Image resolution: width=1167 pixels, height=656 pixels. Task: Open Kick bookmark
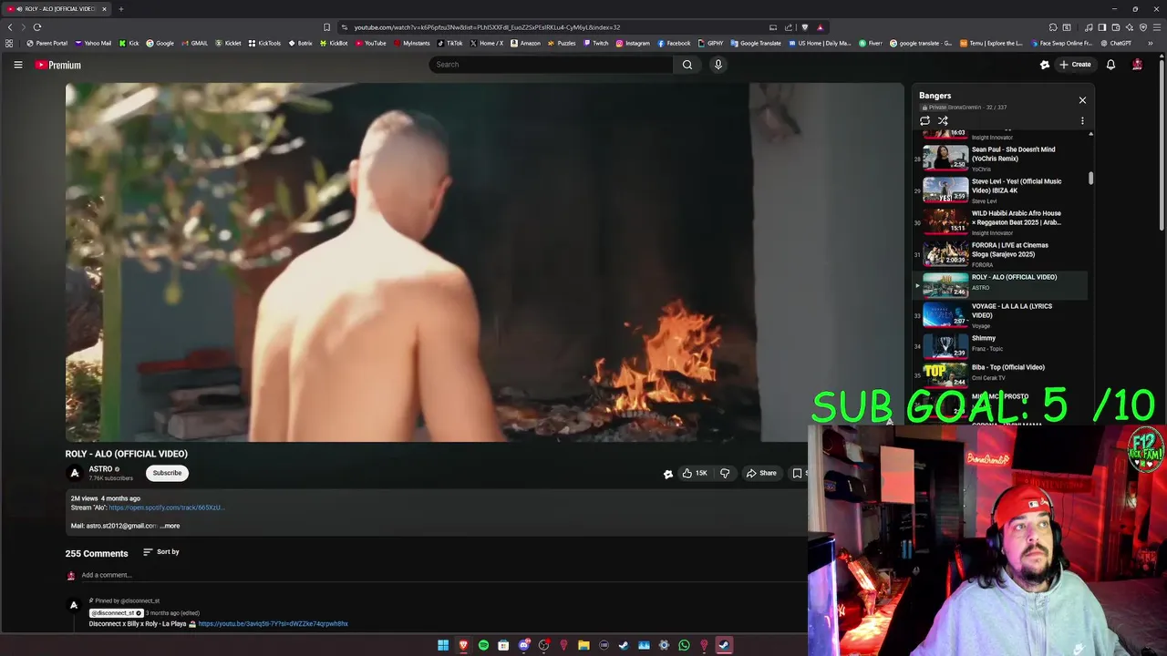(129, 43)
